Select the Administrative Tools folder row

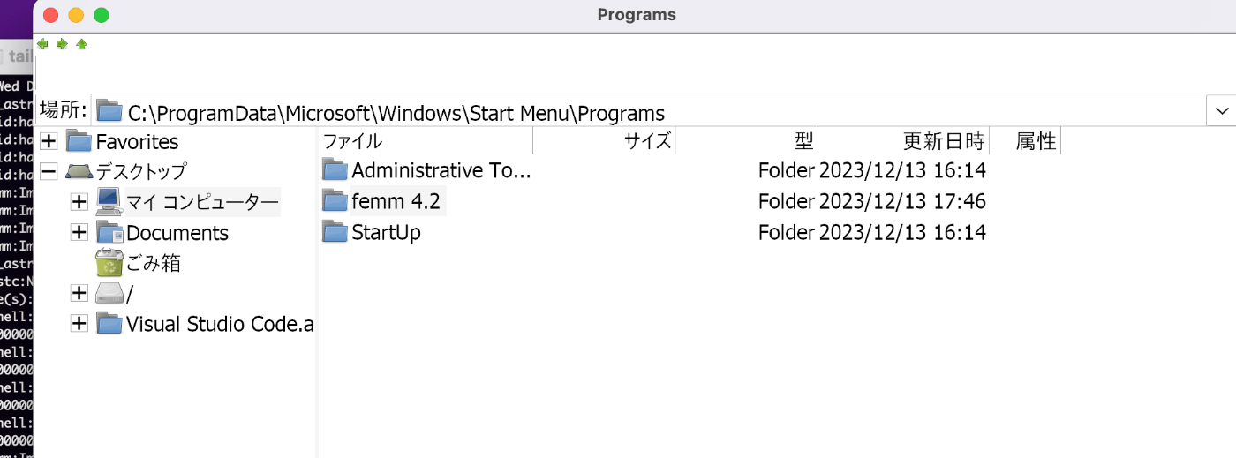pos(441,170)
